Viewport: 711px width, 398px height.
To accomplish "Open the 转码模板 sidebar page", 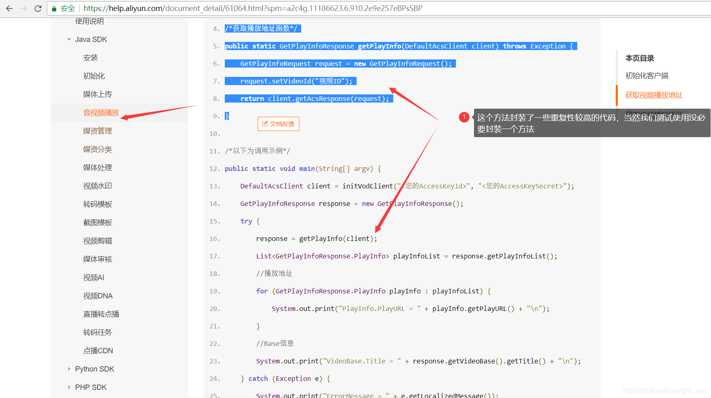I will (97, 204).
